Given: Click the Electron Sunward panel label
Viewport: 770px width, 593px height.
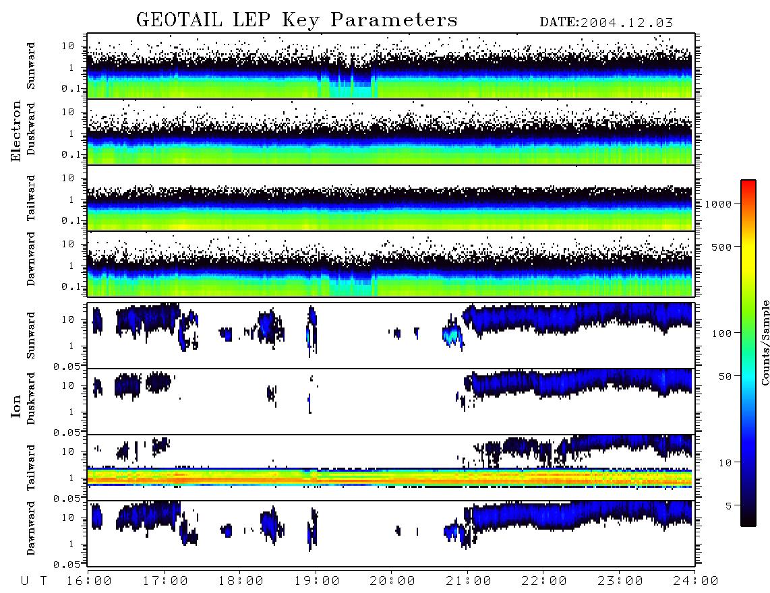Looking at the screenshot, I should pos(31,65).
